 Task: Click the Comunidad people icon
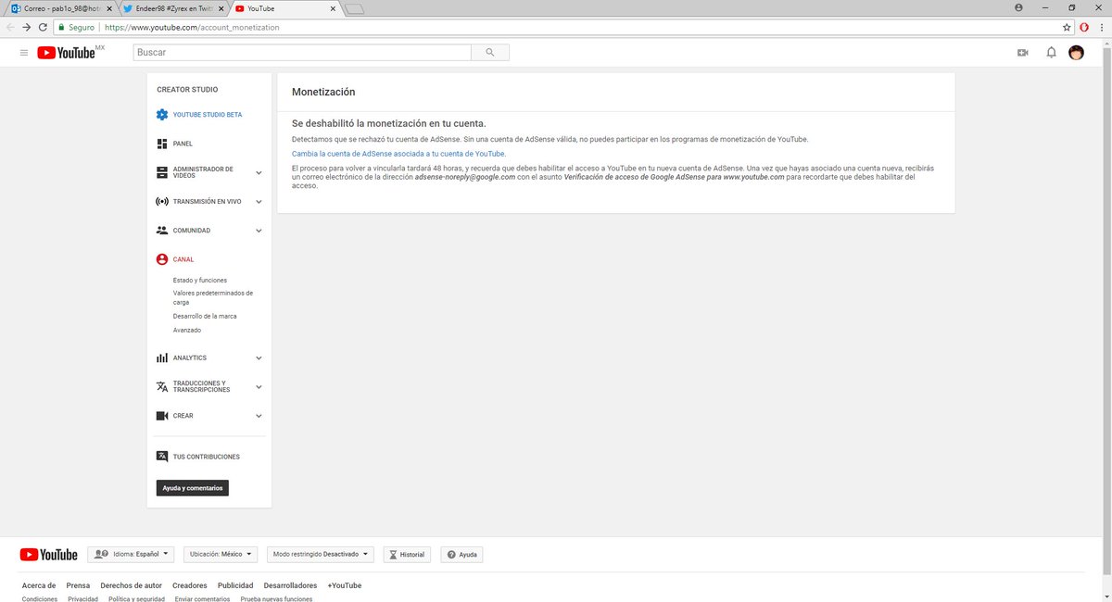tap(162, 230)
